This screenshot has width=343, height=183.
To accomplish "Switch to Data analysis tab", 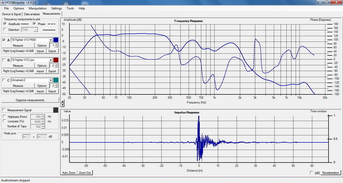I will [32, 14].
